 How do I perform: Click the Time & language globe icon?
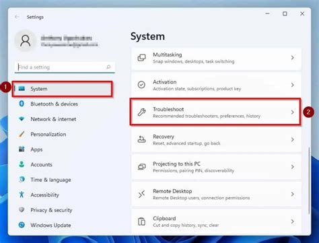pos(22,179)
